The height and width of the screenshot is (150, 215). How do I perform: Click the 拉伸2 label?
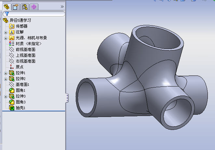click(x=20, y=79)
